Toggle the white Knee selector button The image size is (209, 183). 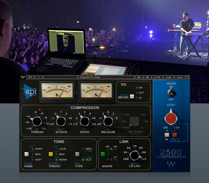tap(26, 154)
